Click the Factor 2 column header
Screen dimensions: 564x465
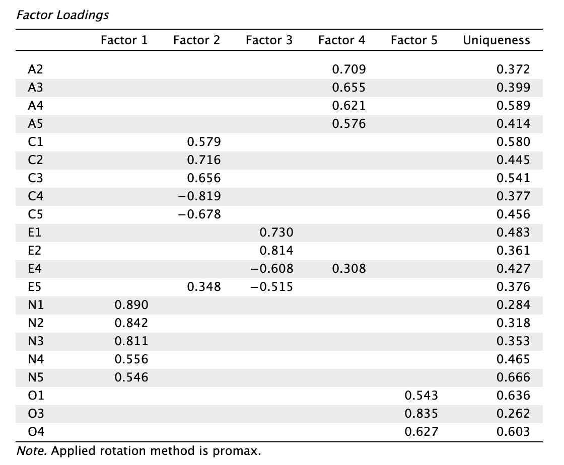196,40
